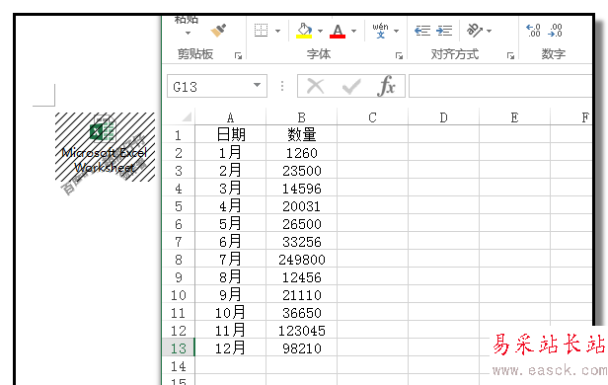Open the Paste dropdown arrow

[x=188, y=33]
